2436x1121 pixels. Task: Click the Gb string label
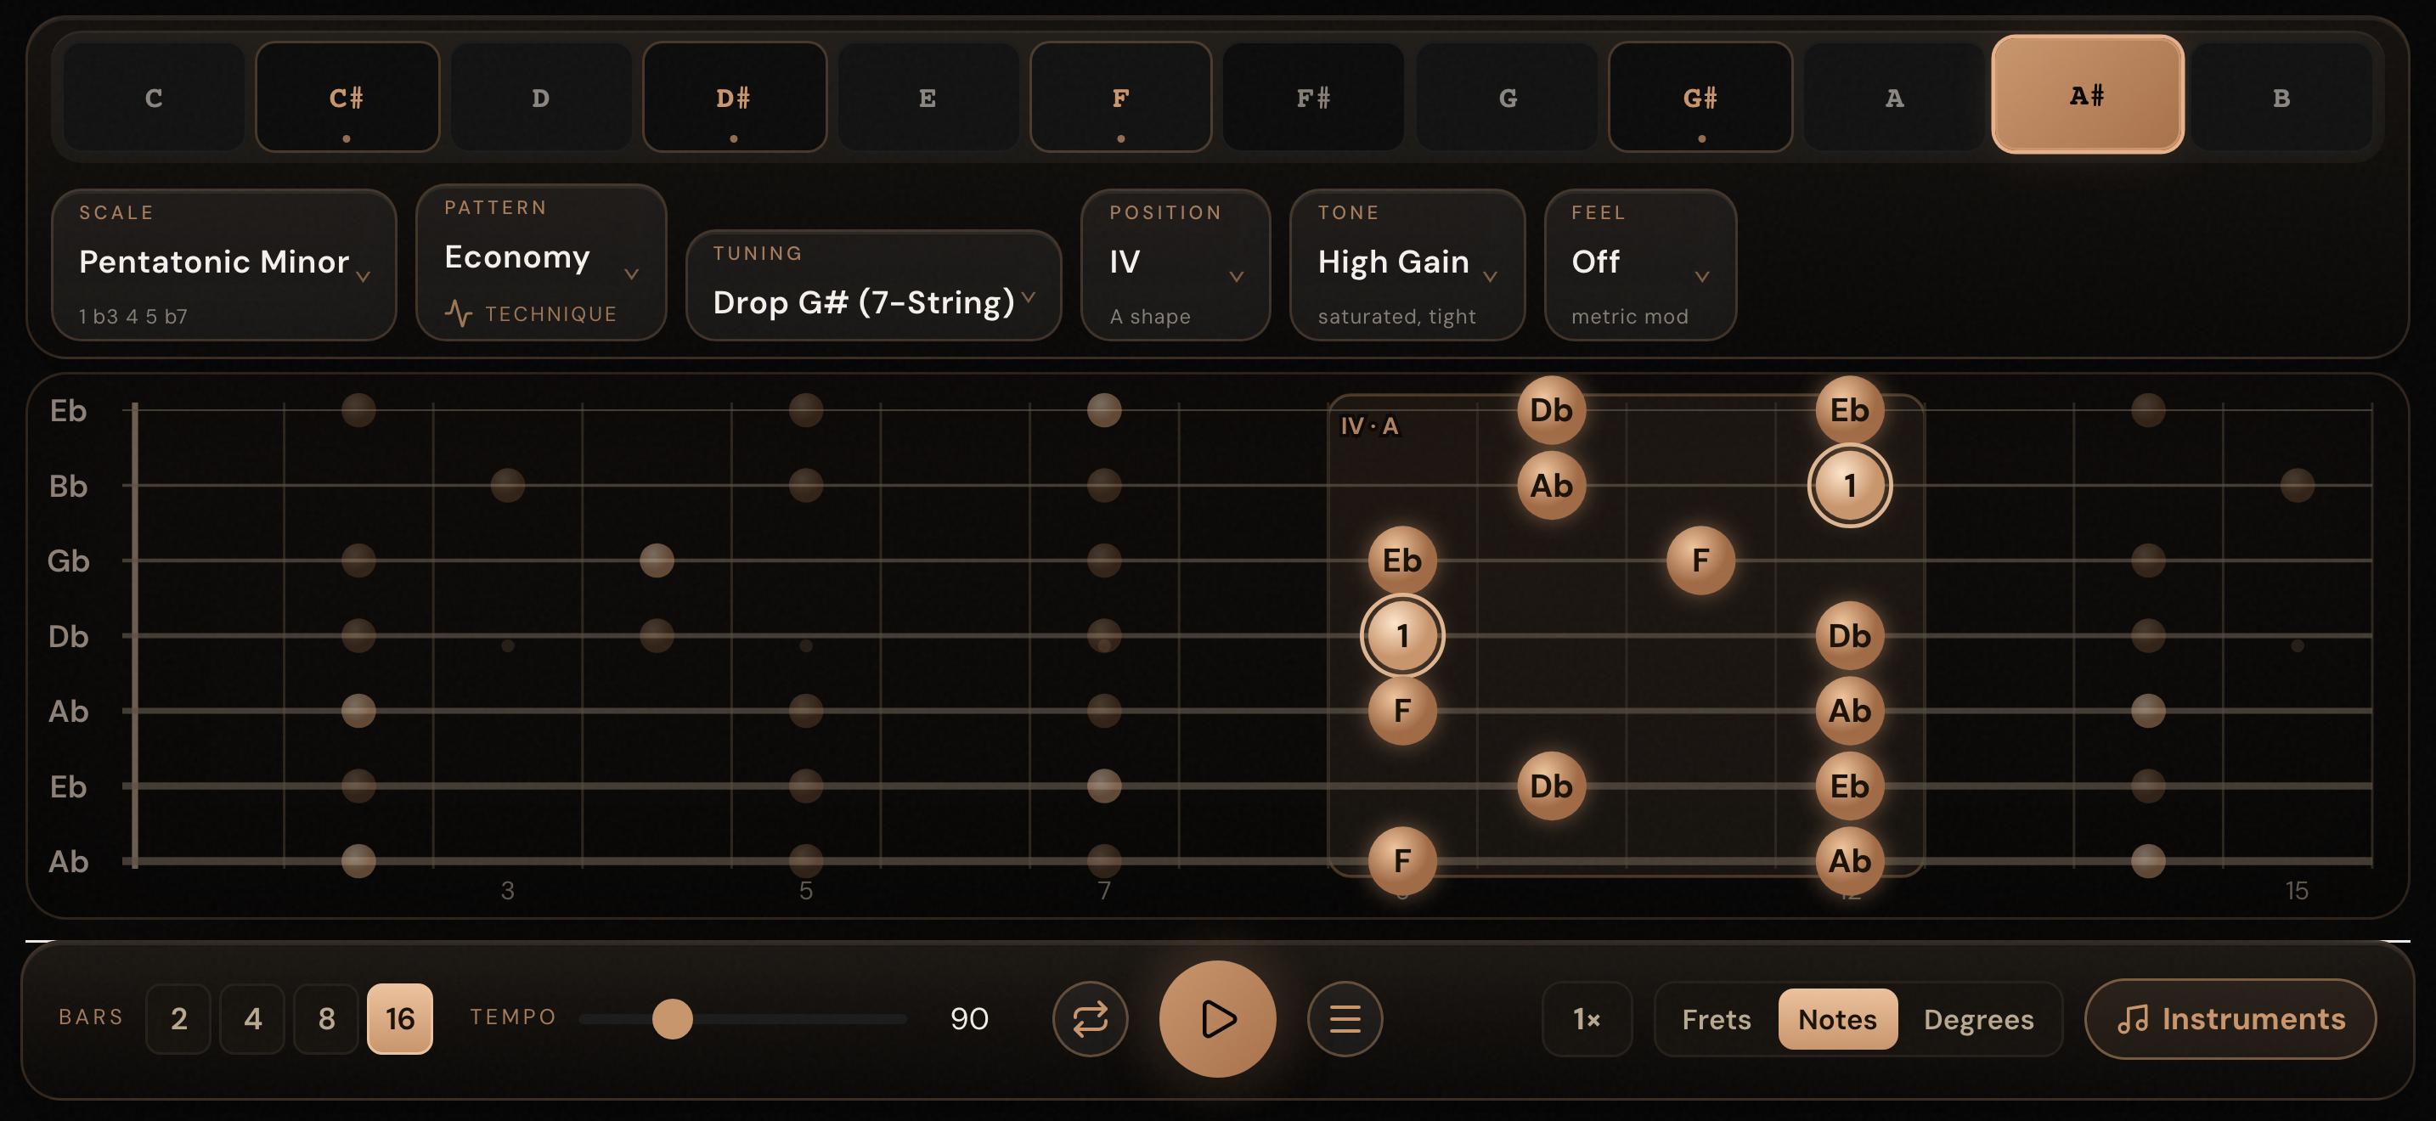click(68, 560)
